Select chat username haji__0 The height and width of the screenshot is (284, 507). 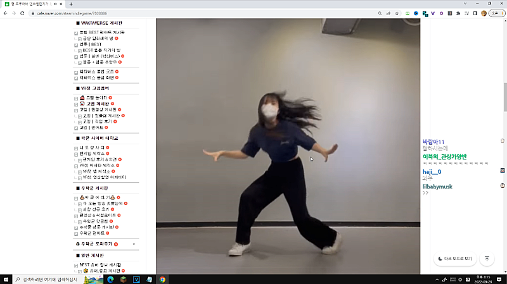[x=432, y=171]
